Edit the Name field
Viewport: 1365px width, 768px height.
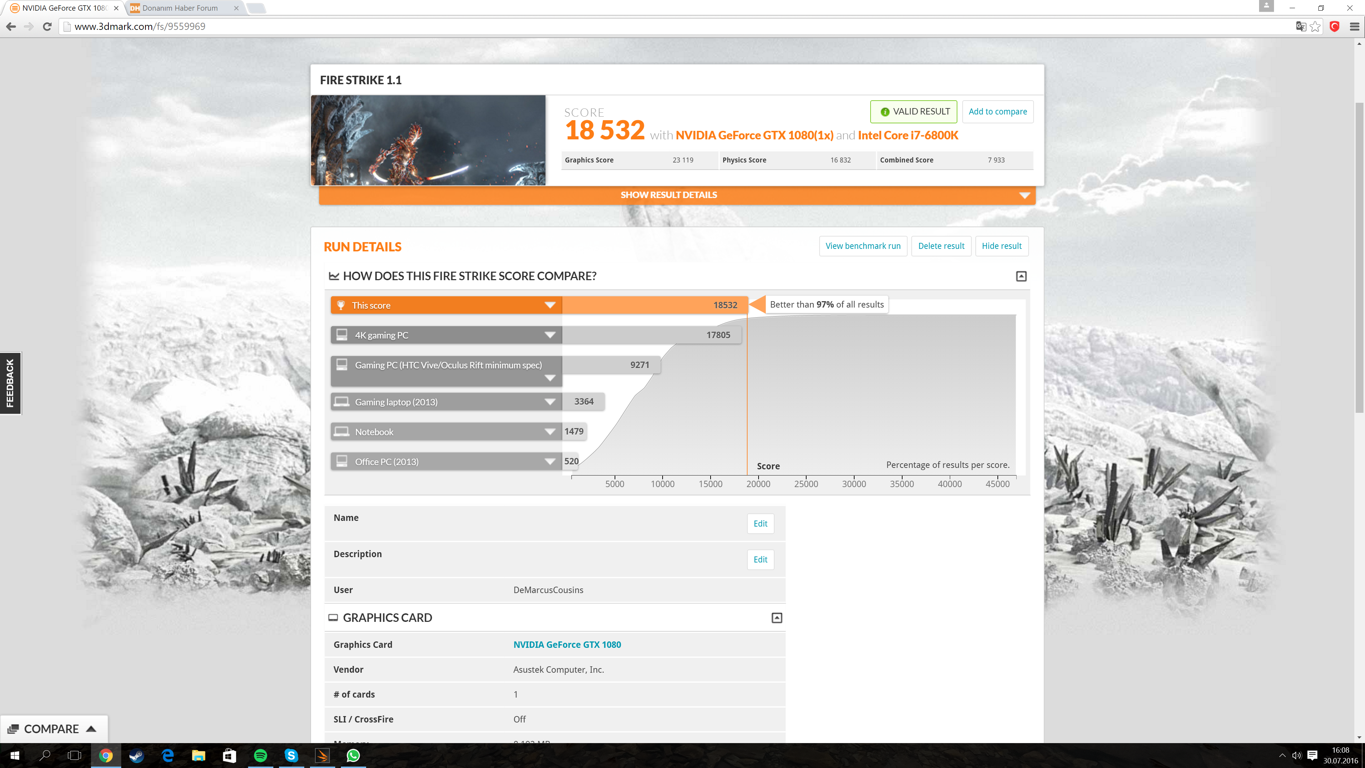click(x=760, y=524)
